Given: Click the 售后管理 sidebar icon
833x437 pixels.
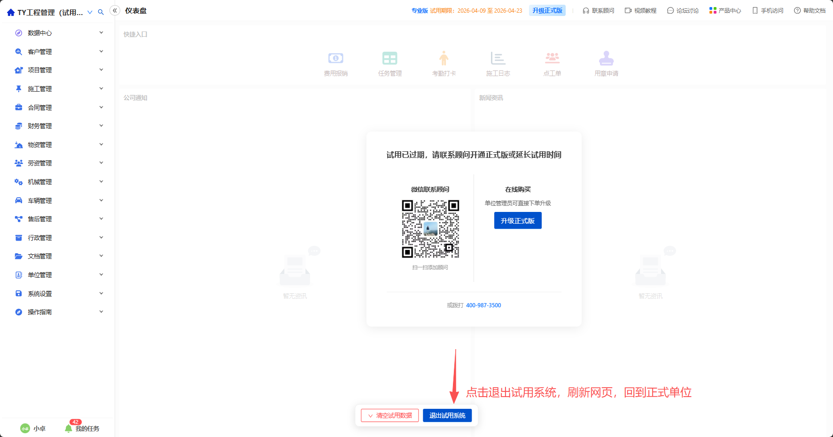Looking at the screenshot, I should click(x=19, y=219).
